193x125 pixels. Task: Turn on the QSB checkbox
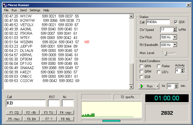point(141,77)
